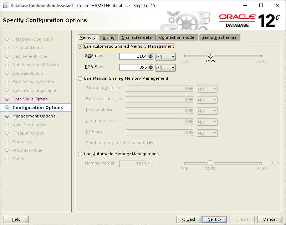The height and width of the screenshot is (225, 286).
Task: Click the Memory target input field
Action: point(133,164)
